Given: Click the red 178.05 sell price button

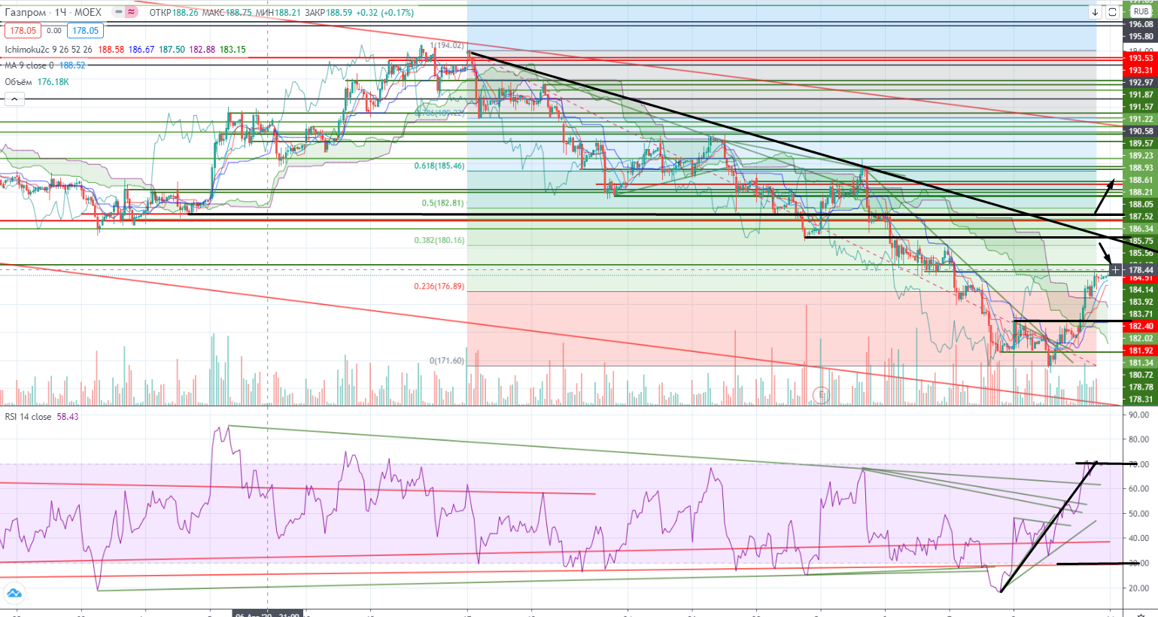Looking at the screenshot, I should click(x=22, y=31).
